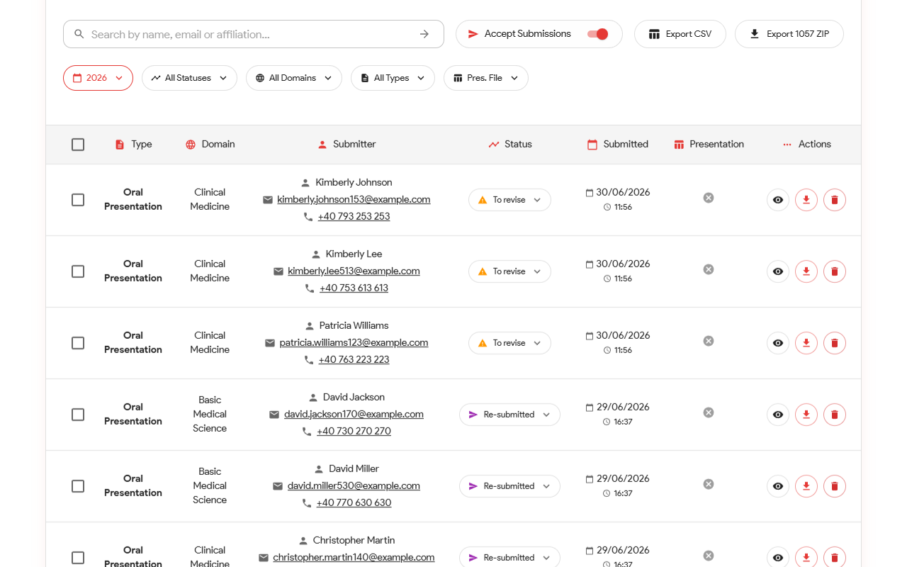
Task: Select the checkbox for David Jackson's row
Action: tap(78, 415)
